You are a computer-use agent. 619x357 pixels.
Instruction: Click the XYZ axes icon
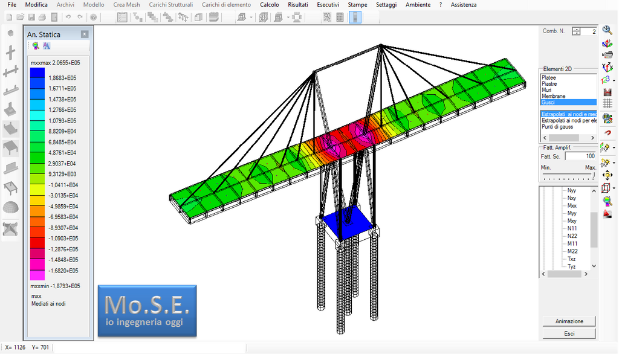pyautogui.click(x=607, y=67)
